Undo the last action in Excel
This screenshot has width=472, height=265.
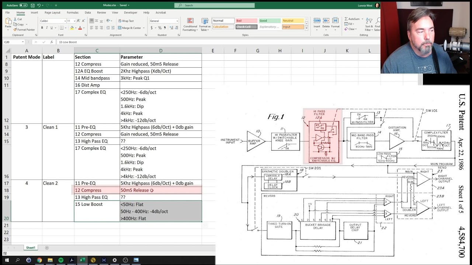pos(39,6)
